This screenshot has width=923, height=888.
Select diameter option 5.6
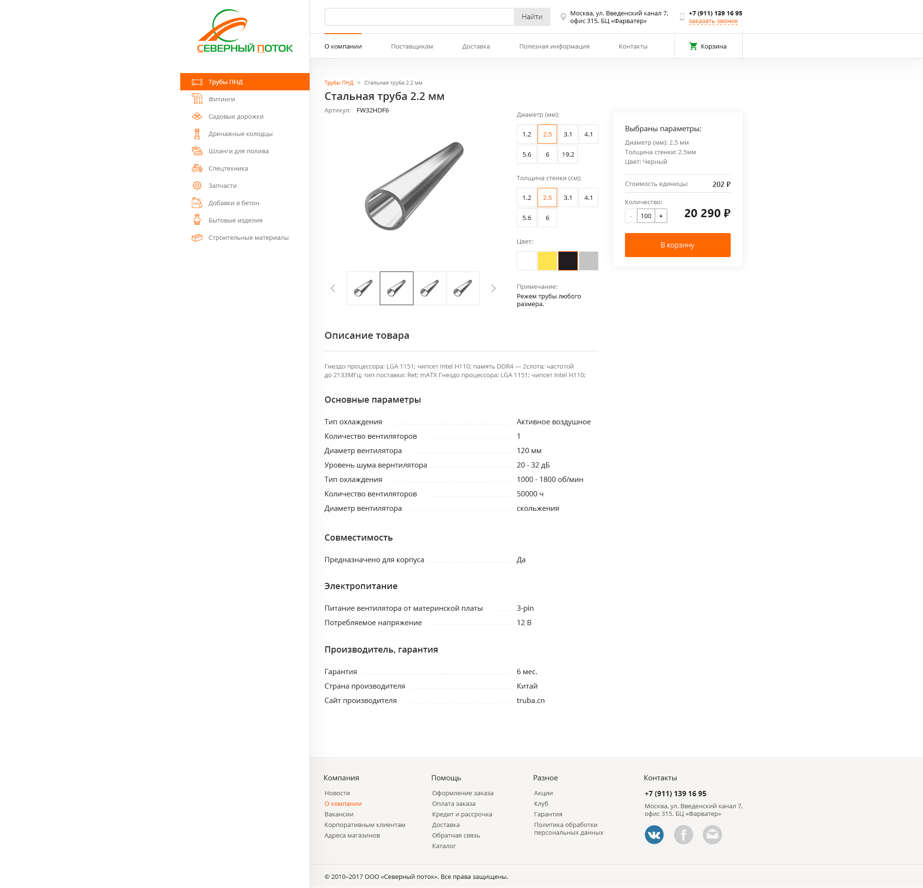(527, 154)
